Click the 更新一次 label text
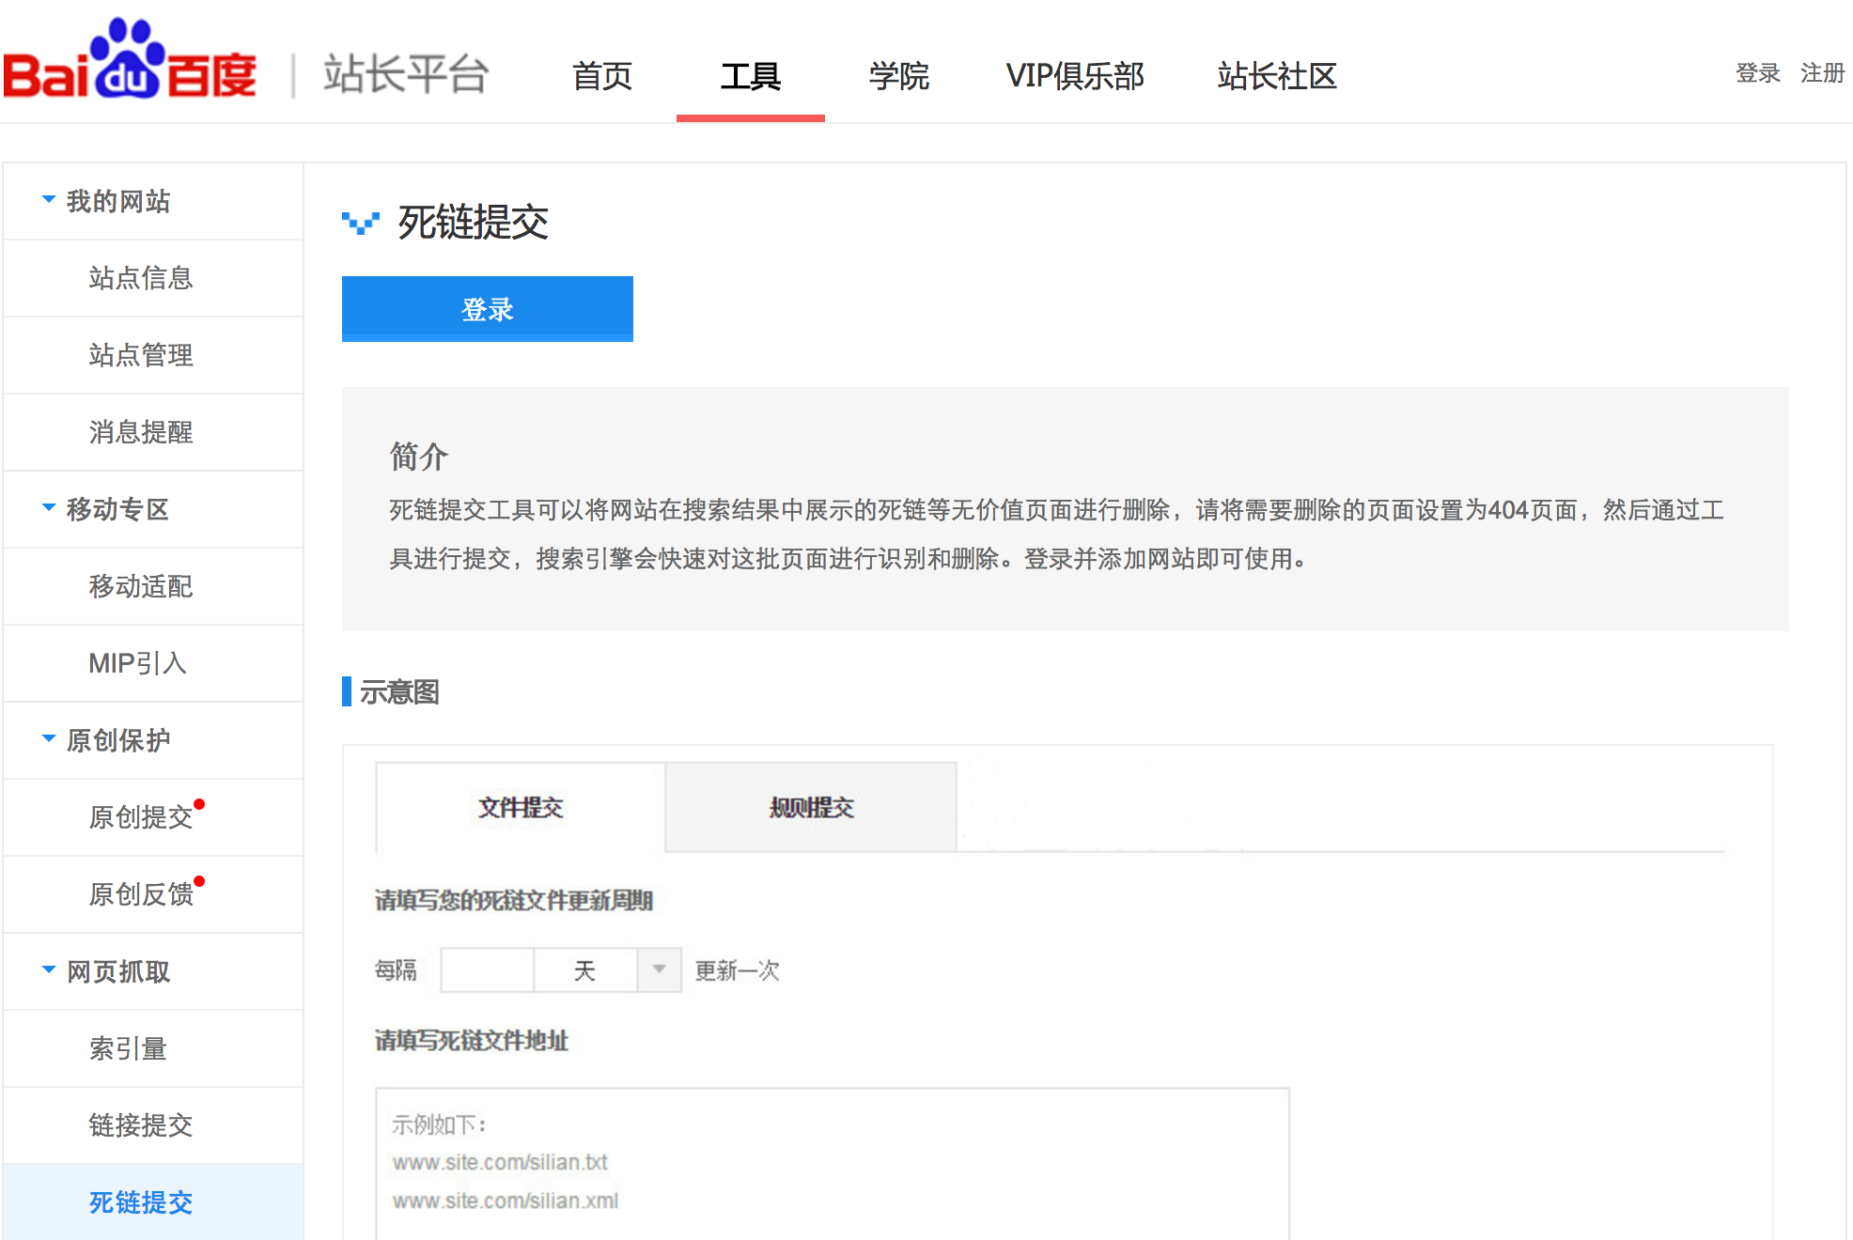 738,970
